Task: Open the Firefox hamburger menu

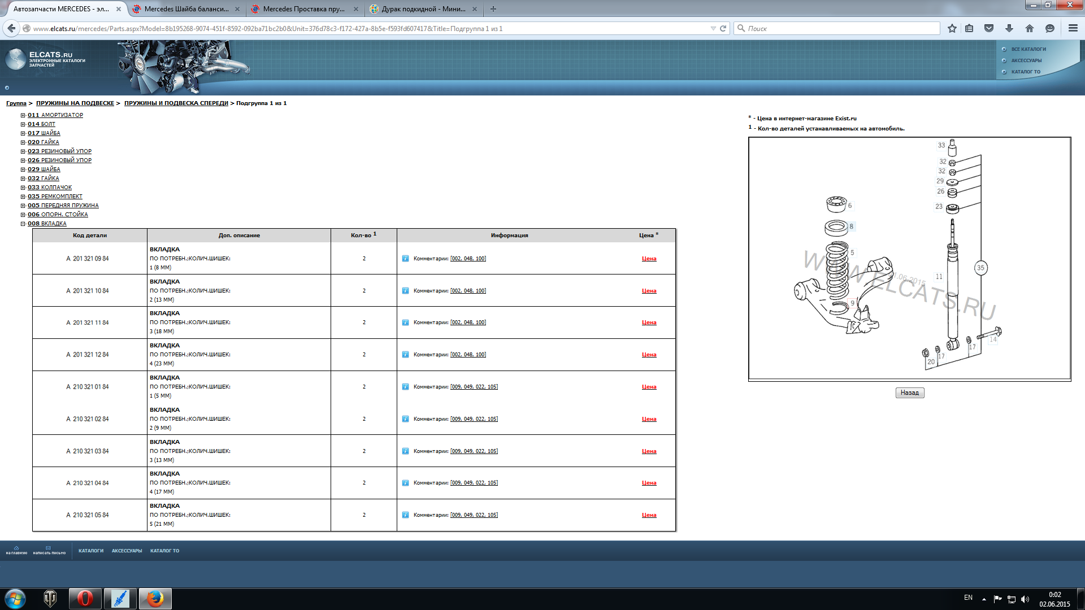Action: tap(1073, 28)
